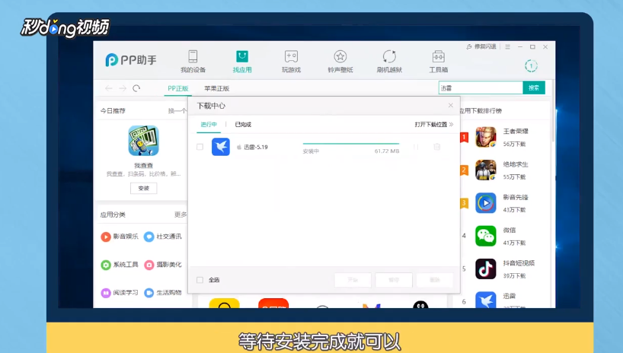Click the 迅雷-5.19 installation progress bar
Viewport: 623px width, 353px height.
coord(351,143)
